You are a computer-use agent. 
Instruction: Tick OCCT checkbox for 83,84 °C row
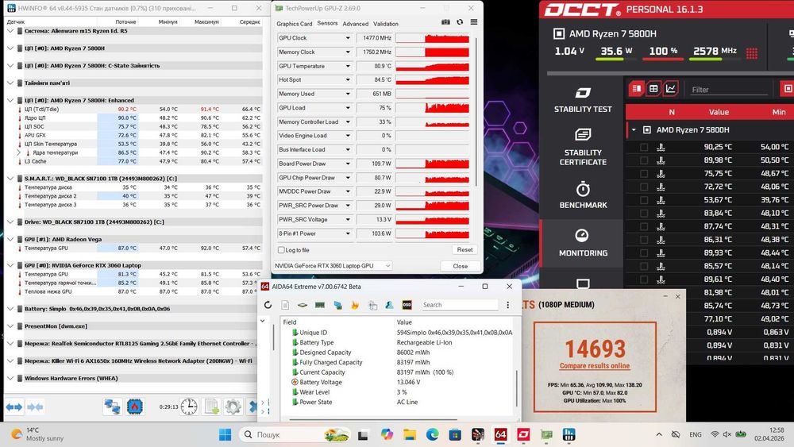(644, 213)
